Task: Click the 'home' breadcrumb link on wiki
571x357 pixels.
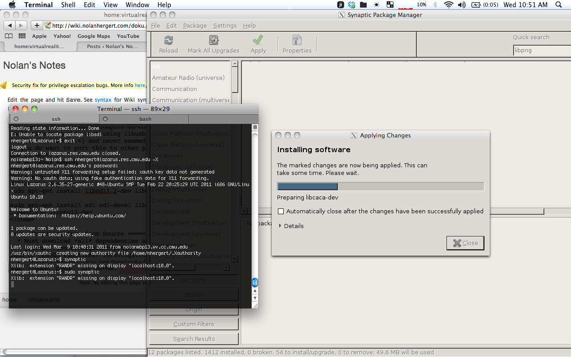Action: (x=9, y=299)
